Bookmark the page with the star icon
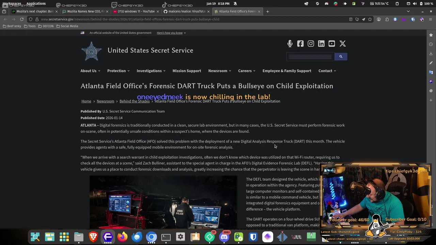Image resolution: width=436 pixels, height=245 pixels. 370,19
